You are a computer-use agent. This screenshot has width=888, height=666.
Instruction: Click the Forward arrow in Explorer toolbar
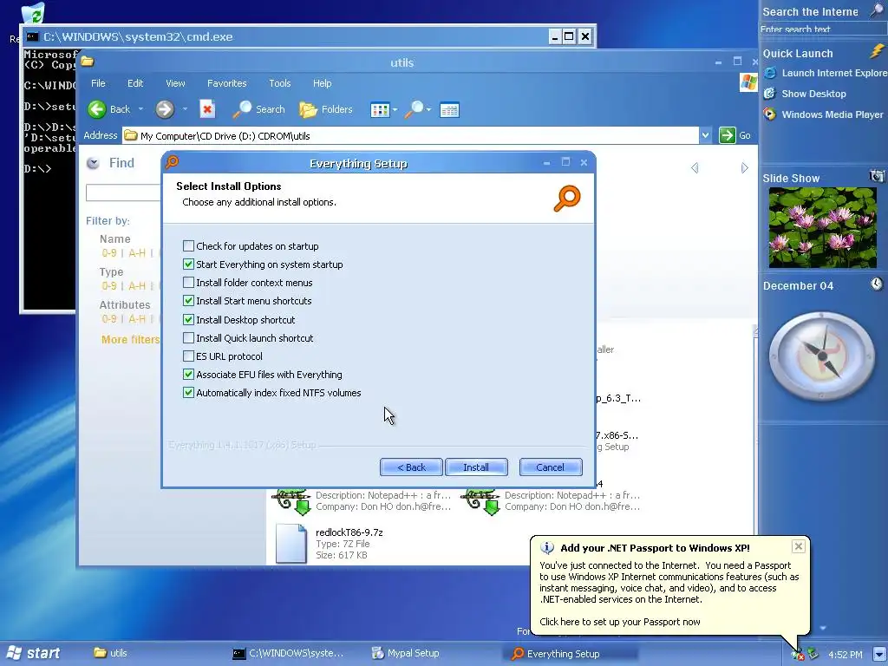click(165, 109)
